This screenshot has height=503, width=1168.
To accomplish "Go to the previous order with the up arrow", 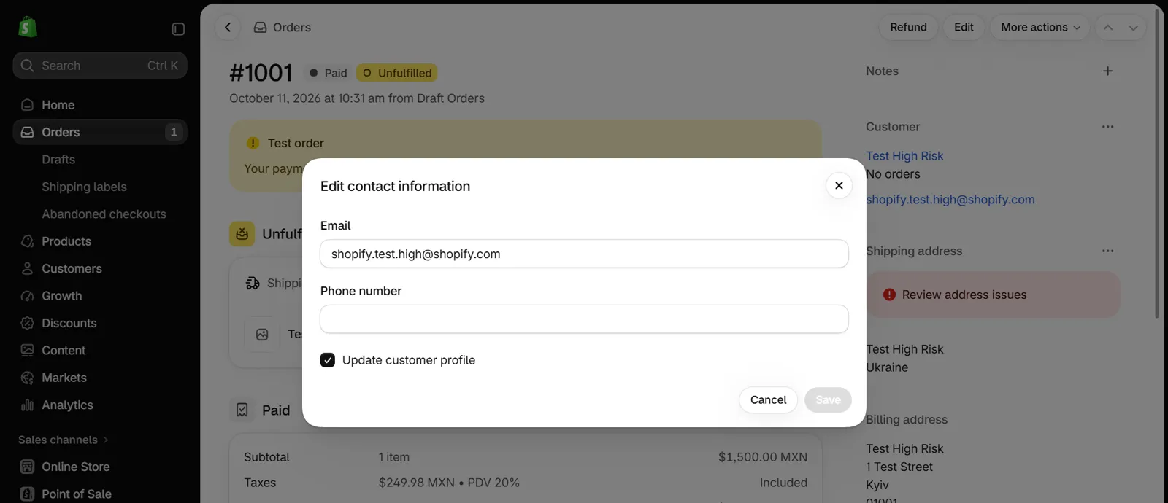I will tap(1108, 27).
